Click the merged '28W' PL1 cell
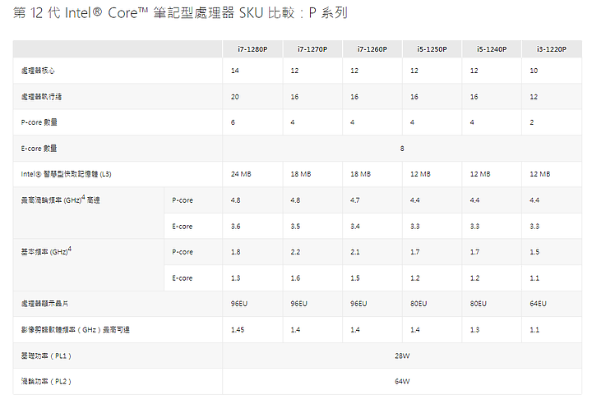Image resolution: width=592 pixels, height=399 pixels. tap(402, 355)
